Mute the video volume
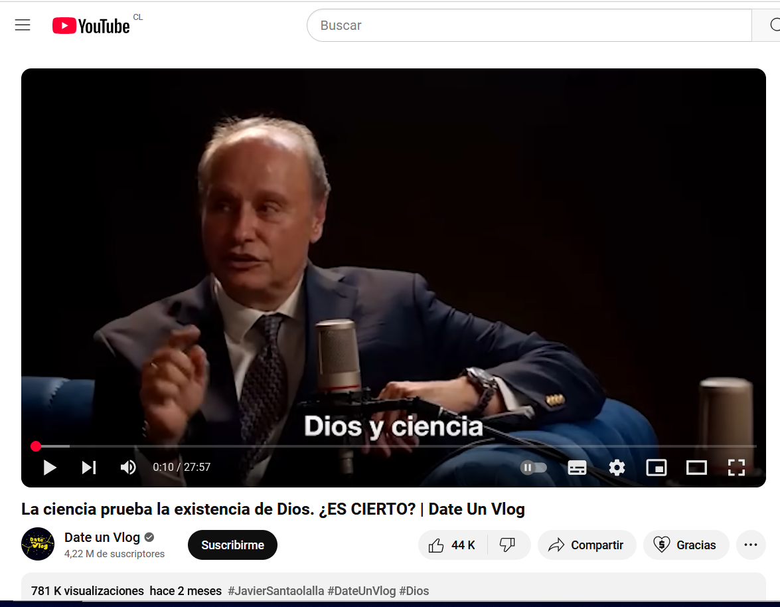This screenshot has height=607, width=780. 128,468
